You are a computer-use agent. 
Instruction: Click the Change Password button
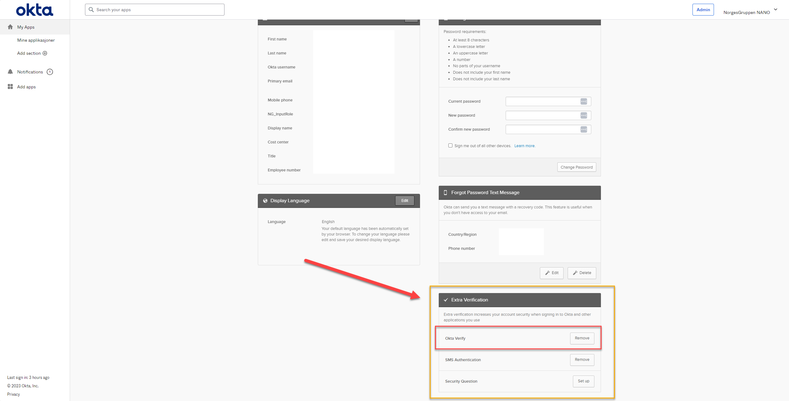click(577, 167)
